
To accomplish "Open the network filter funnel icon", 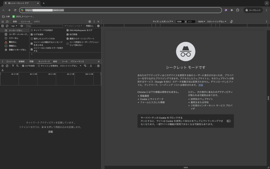I will (x=13, y=66).
